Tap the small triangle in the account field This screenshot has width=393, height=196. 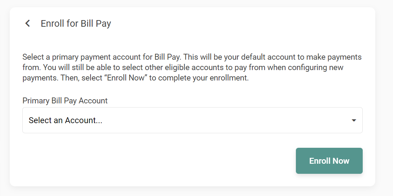[x=354, y=120]
